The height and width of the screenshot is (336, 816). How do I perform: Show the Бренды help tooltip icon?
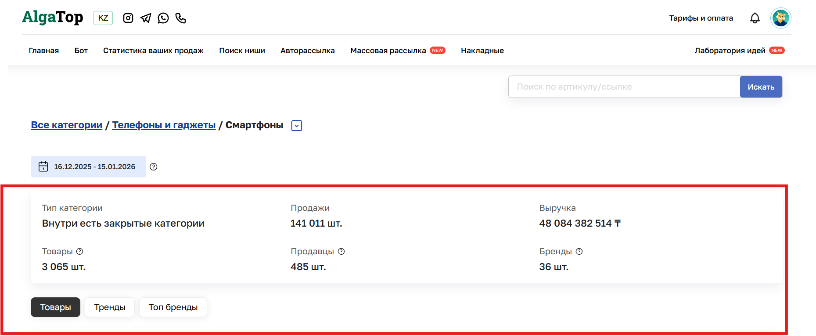(579, 252)
